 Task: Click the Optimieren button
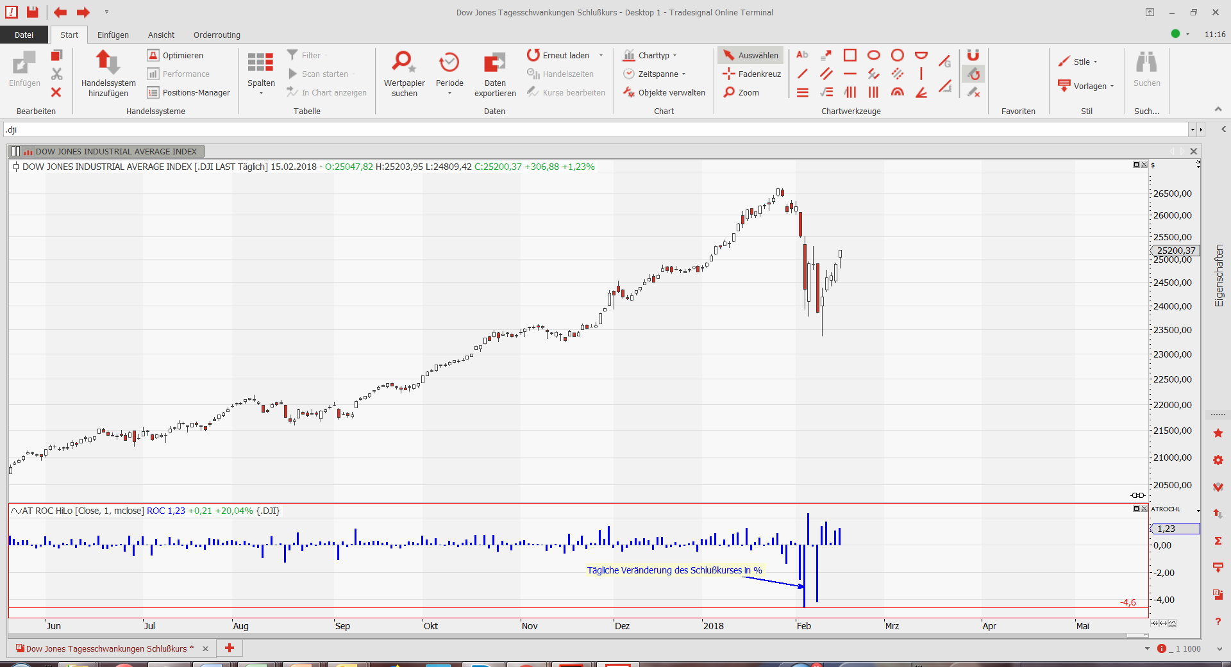point(176,56)
